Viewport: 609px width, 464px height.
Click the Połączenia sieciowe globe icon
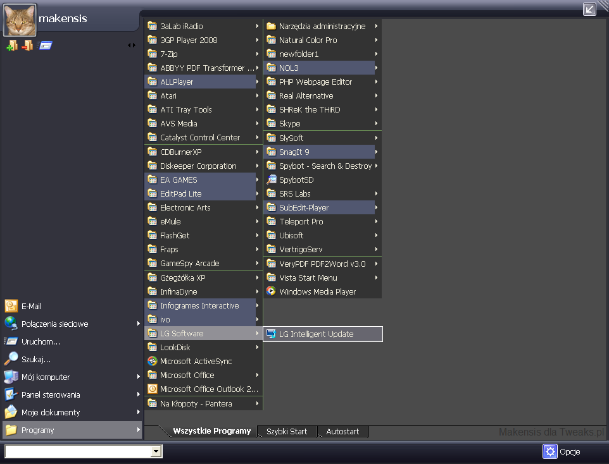click(11, 324)
